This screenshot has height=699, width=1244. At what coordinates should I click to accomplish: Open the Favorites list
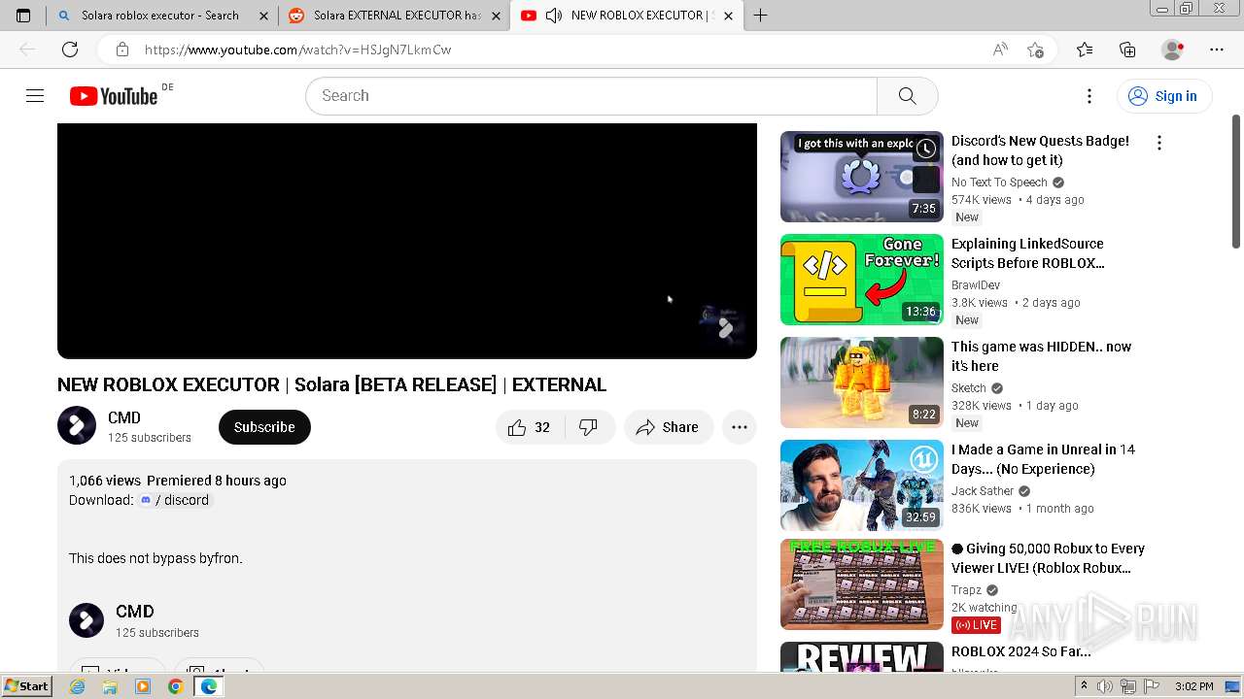click(1085, 50)
